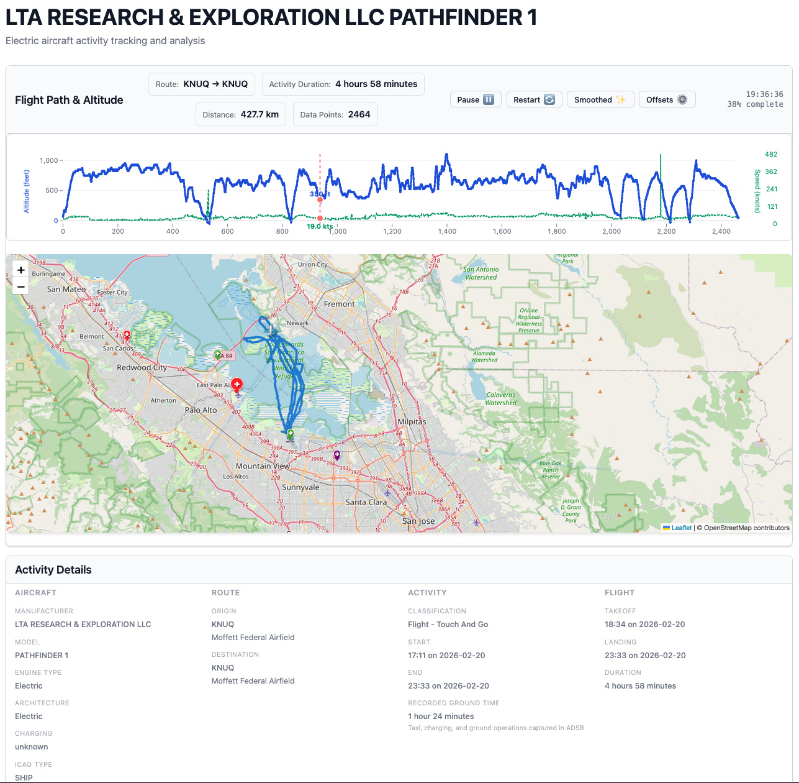Click the Fremont label on the map
This screenshot has width=799, height=783.
tap(339, 304)
